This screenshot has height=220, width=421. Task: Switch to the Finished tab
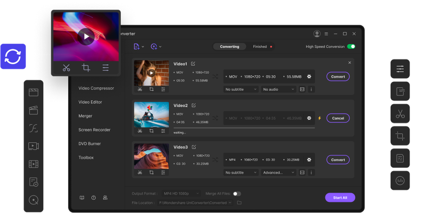point(260,47)
